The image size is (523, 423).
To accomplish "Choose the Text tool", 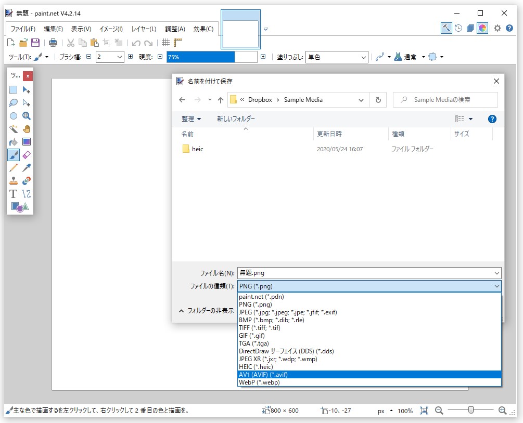I will [13, 194].
